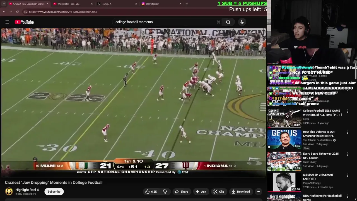Reload the page with refresh icon

(17, 12)
